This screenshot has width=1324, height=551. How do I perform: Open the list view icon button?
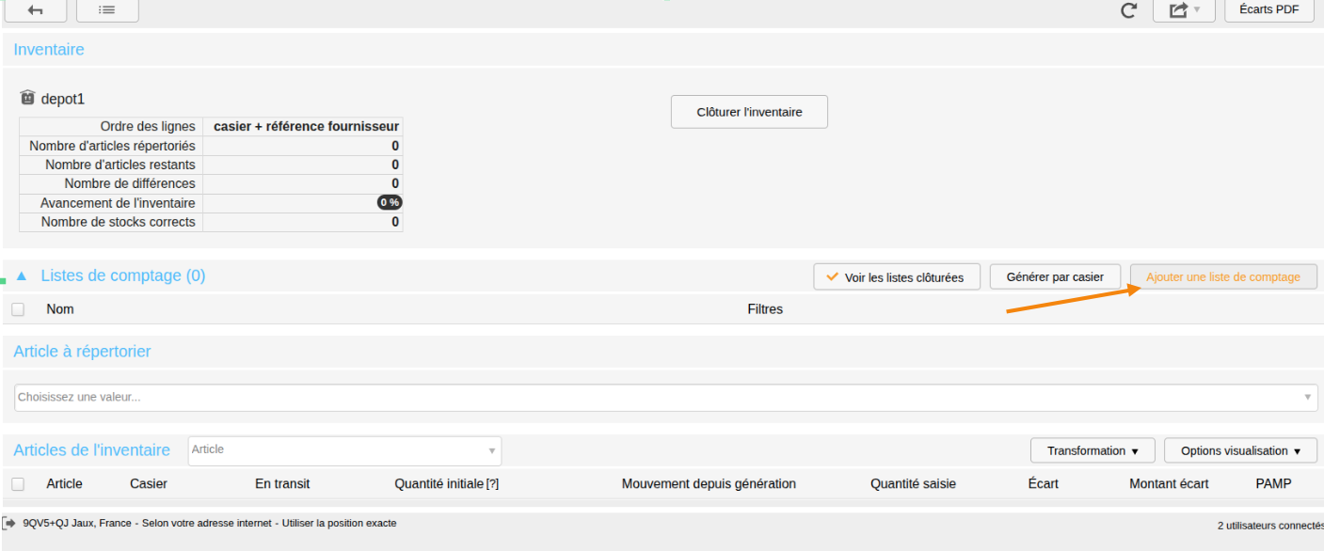click(107, 10)
